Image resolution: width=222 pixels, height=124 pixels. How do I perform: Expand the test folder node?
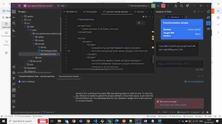[25, 65]
